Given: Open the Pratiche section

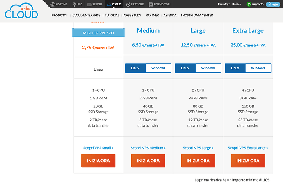Looking at the screenshot, I should point(135,4).
